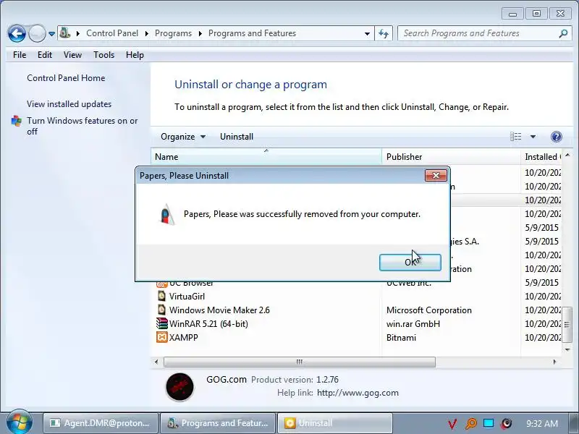Click the Papers, Please icon in dialog
Screen dimensions: 579x434
tap(166, 214)
